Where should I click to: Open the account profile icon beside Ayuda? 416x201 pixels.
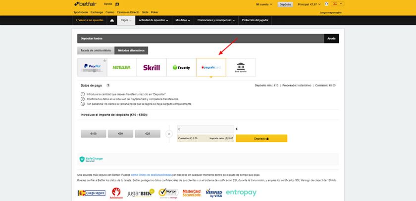[117, 4]
